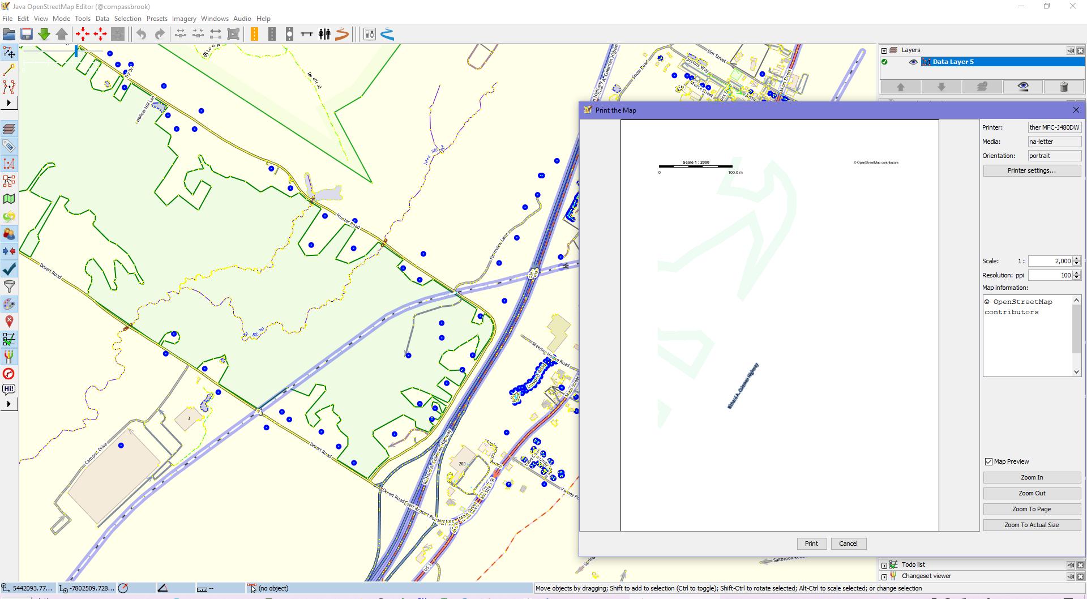Click the Redo arrow in the toolbar
This screenshot has height=599, width=1087.
[160, 35]
